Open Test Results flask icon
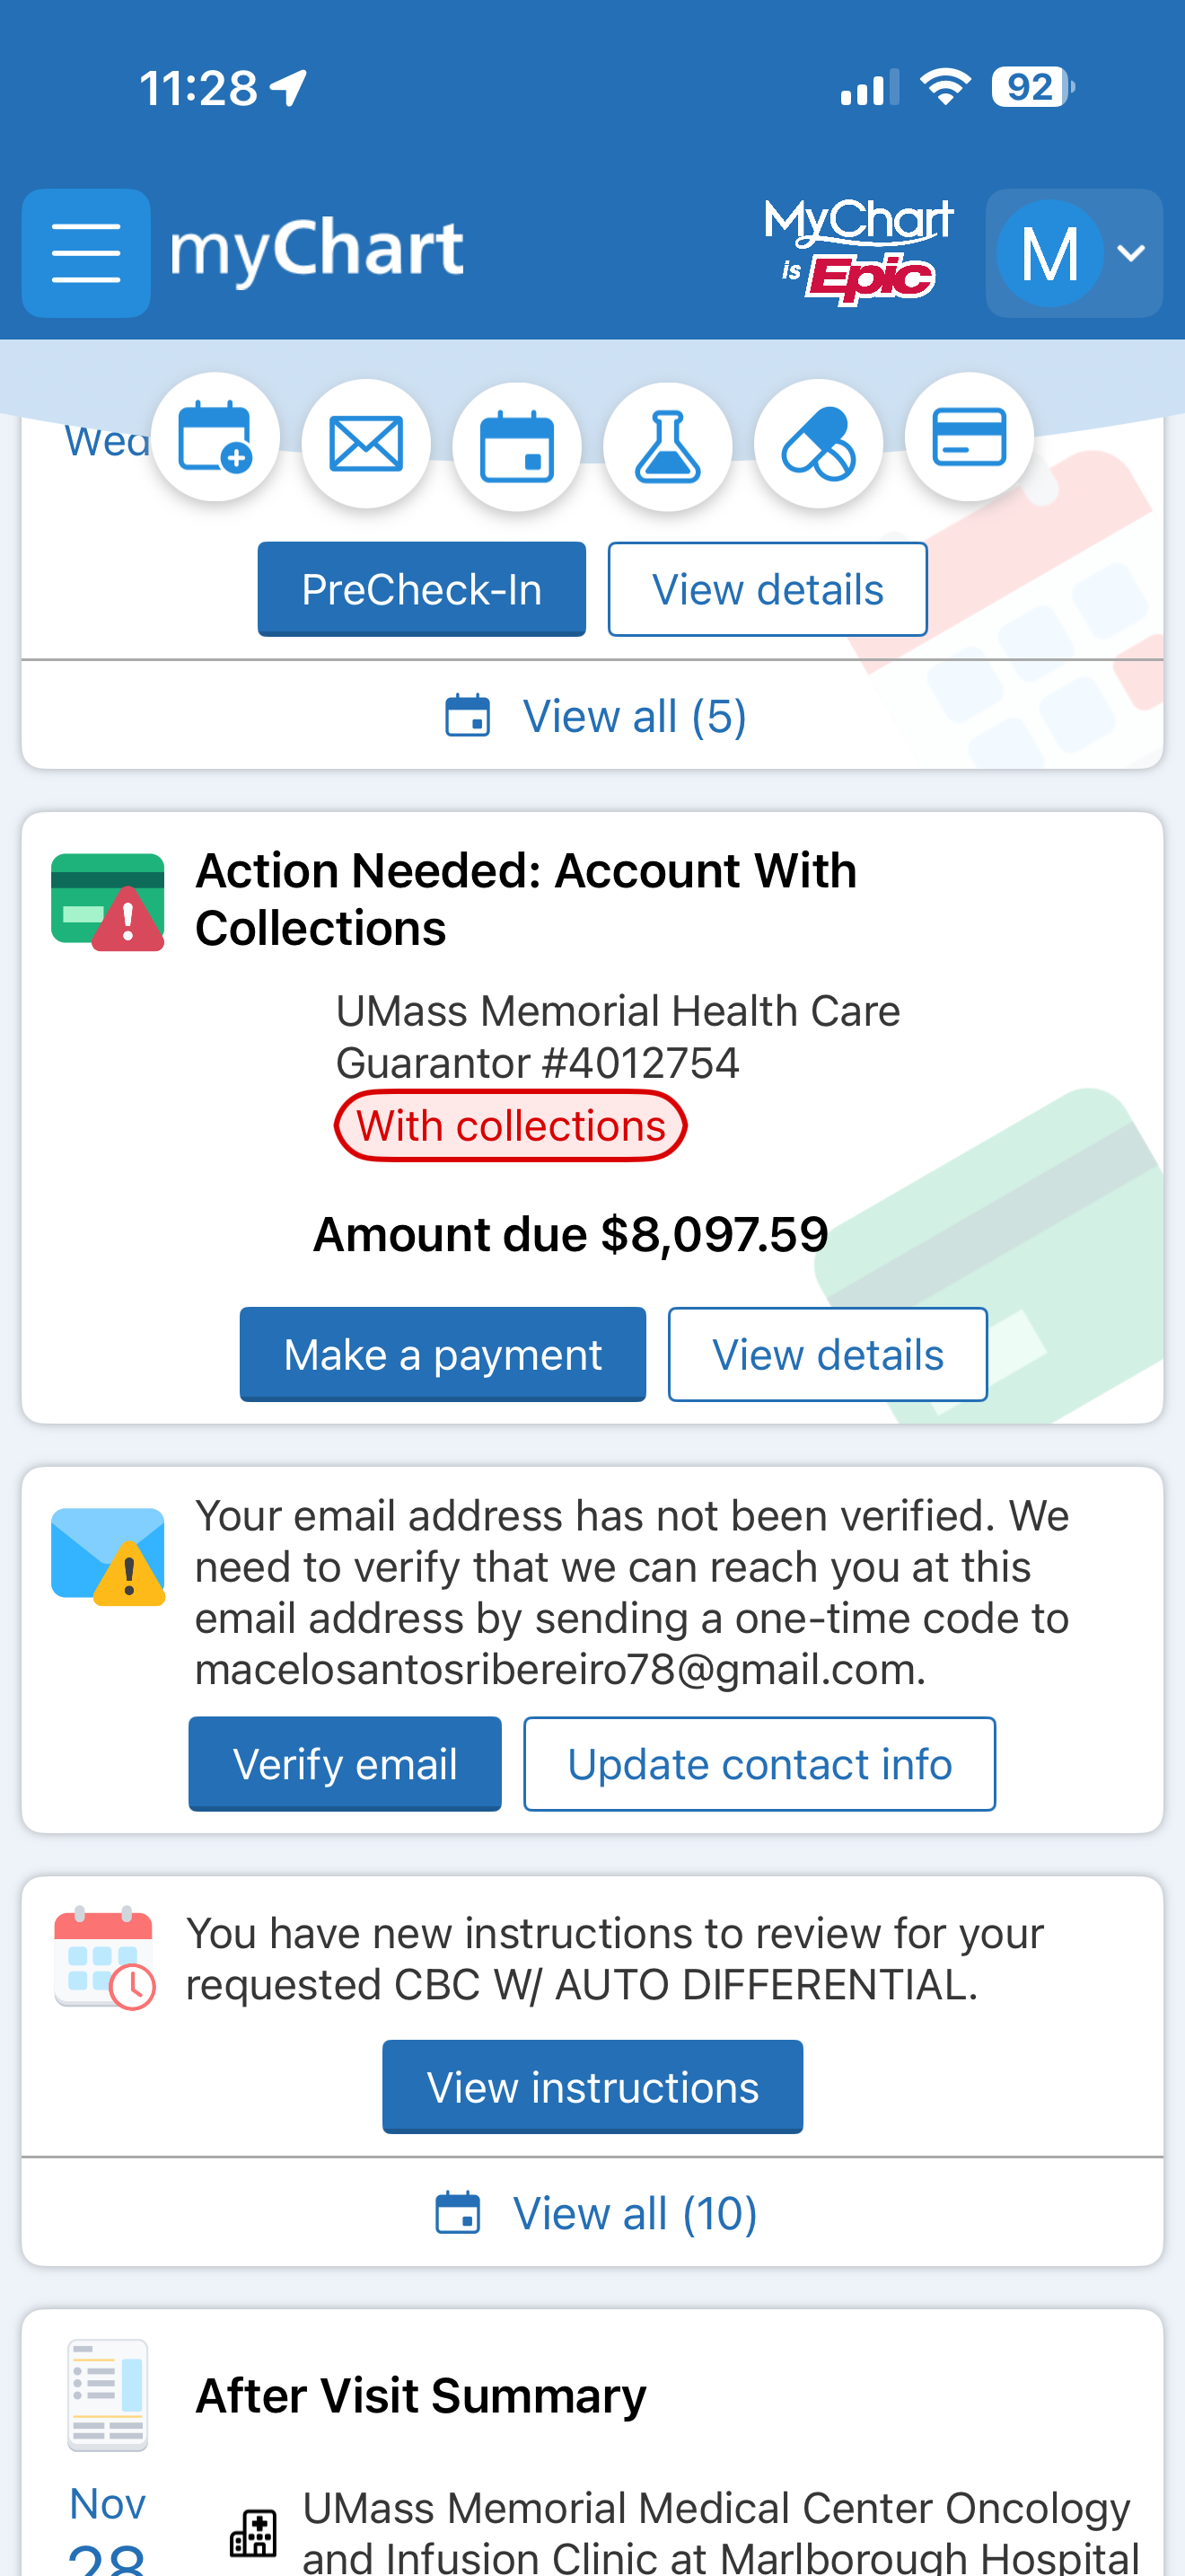 pyautogui.click(x=667, y=446)
